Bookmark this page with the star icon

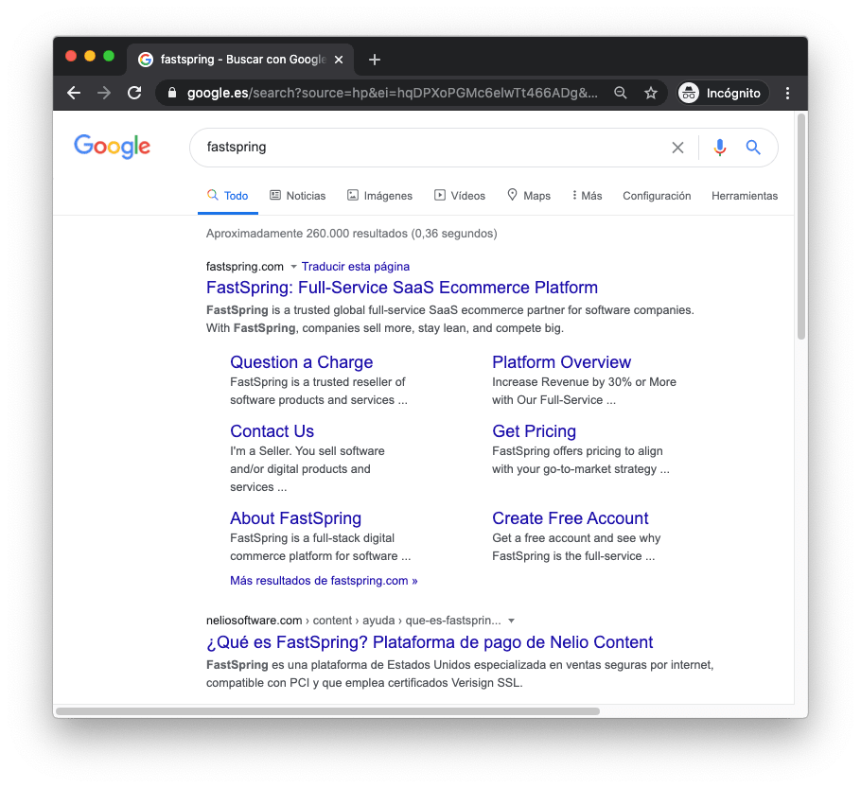pos(651,93)
